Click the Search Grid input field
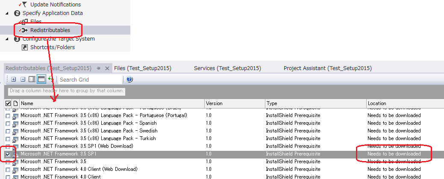This screenshot has height=179, width=444. pos(90,79)
